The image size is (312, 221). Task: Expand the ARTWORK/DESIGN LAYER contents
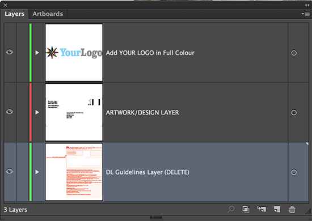pos(37,112)
